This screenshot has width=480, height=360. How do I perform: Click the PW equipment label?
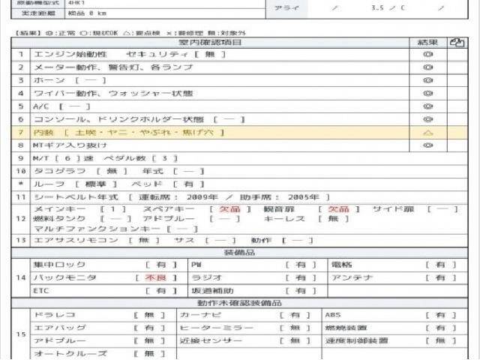click(x=196, y=265)
